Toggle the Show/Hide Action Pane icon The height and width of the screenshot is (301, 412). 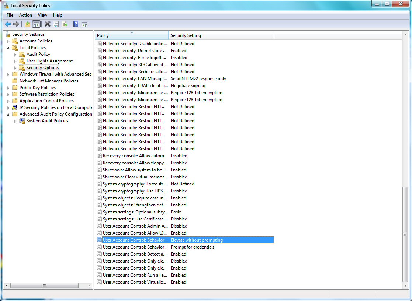84,25
